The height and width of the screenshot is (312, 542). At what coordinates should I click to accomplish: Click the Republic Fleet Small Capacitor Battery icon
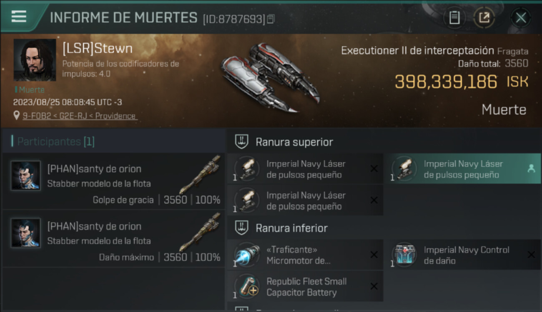coord(247,287)
